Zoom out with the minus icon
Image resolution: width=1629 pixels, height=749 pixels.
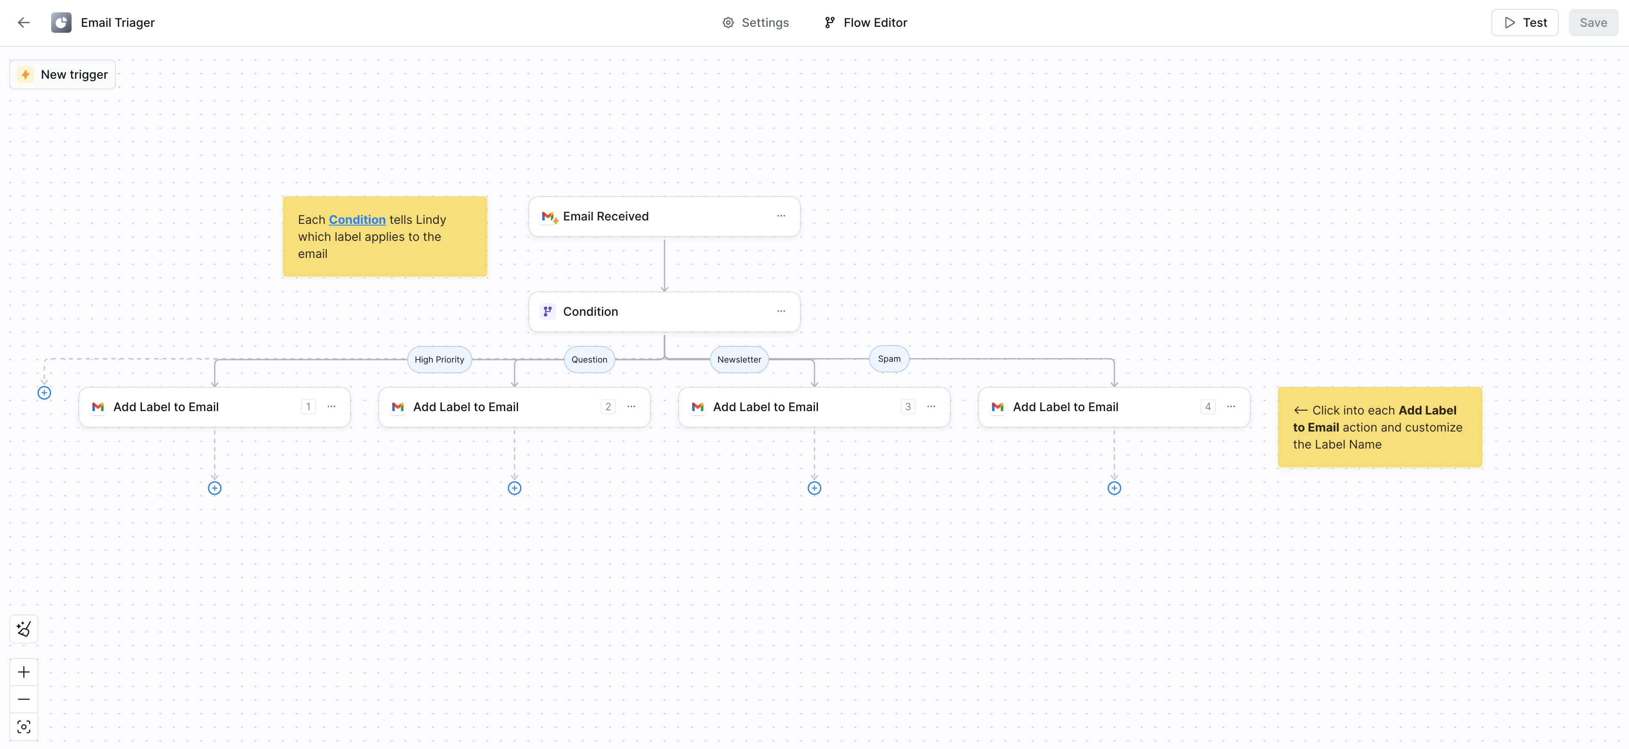click(24, 699)
